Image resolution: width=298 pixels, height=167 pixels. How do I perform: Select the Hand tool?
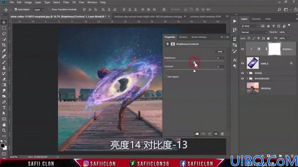click(4, 125)
